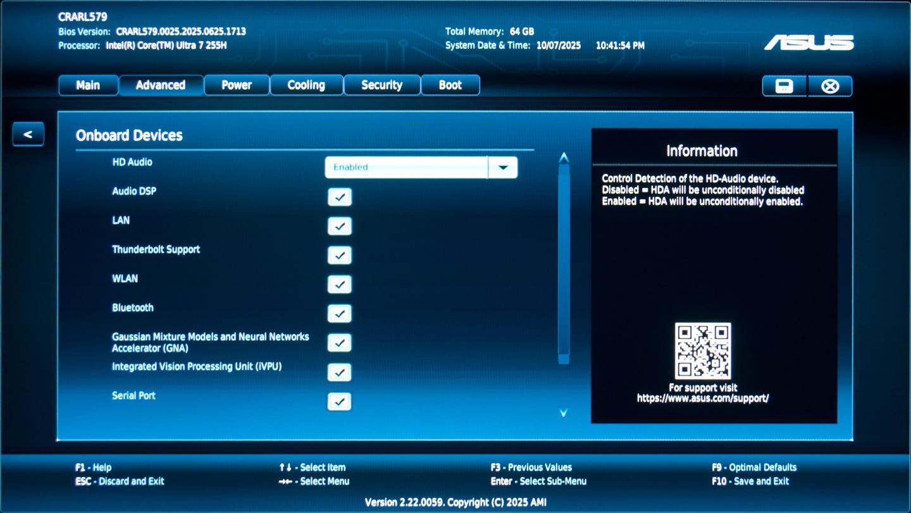Screen dimensions: 911x513
Task: Click the system time 10:41:54 PM
Action: tap(620, 46)
